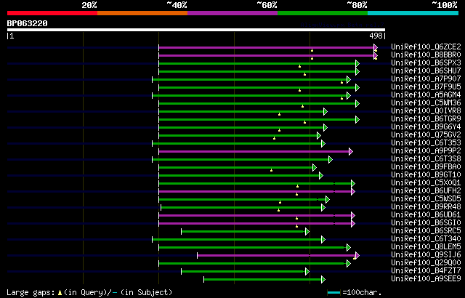Image resolution: width=465 pixels, height=298 pixels.
Task: Click the orange ~40% identity color segment
Action: pyautogui.click(x=142, y=13)
